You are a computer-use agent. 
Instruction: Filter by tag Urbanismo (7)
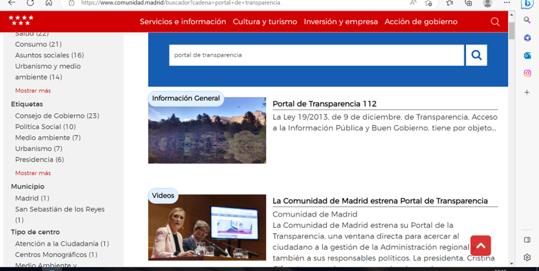pos(38,149)
